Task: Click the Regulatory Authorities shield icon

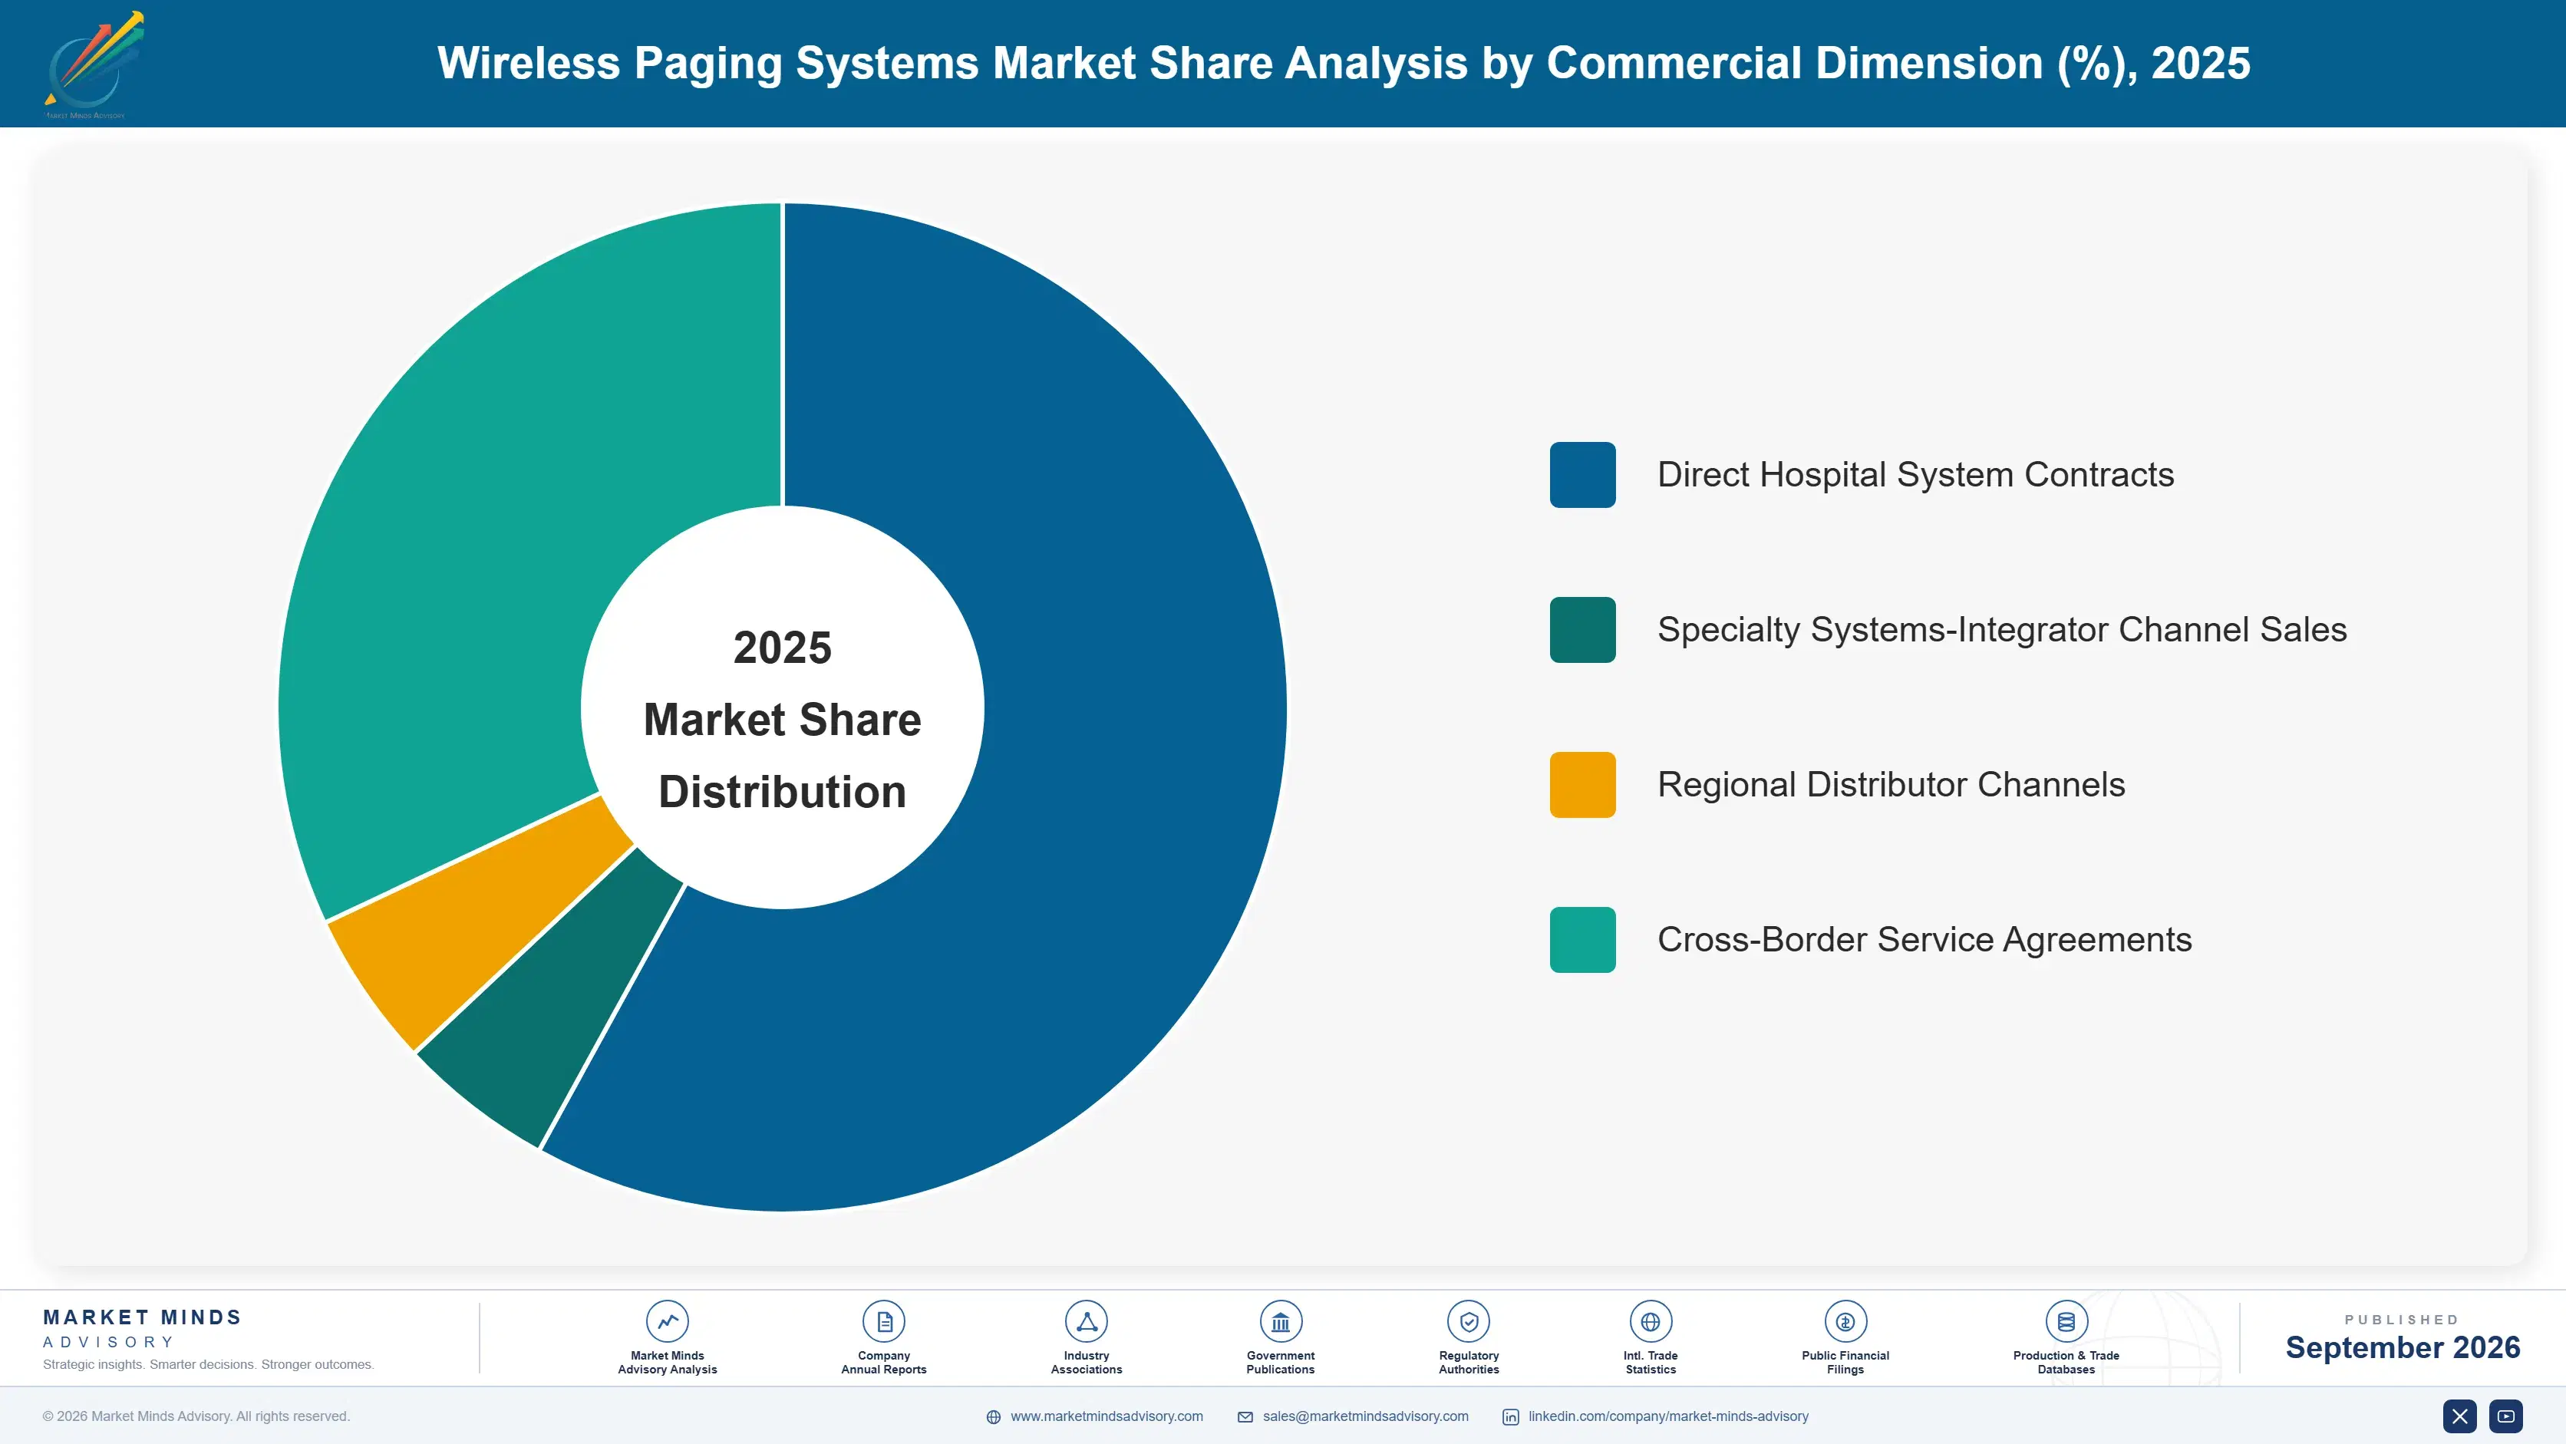Action: (1468, 1321)
